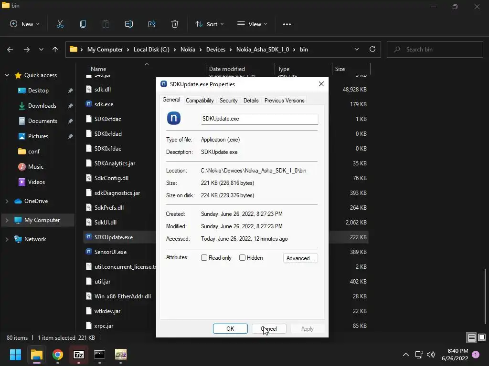
Task: Switch to the General tab
Action: 171,100
